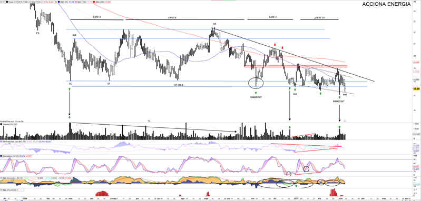Viewport: 421px width, 201px height.
Task: Select the FASE A label
Action: (x=97, y=17)
